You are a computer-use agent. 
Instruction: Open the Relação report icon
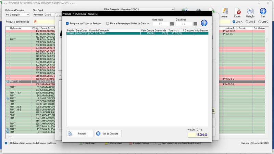pos(250,11)
